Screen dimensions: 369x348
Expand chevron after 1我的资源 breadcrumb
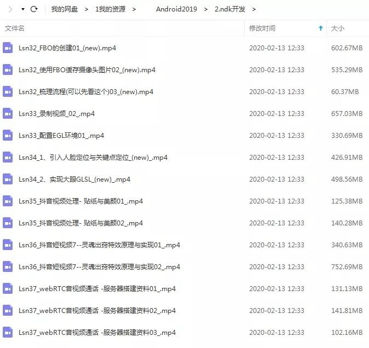point(134,9)
